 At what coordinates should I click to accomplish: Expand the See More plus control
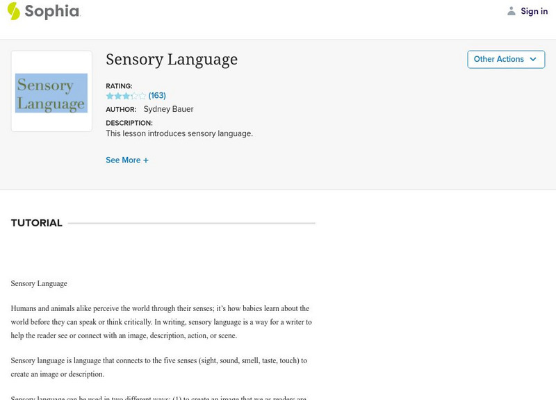pos(144,160)
